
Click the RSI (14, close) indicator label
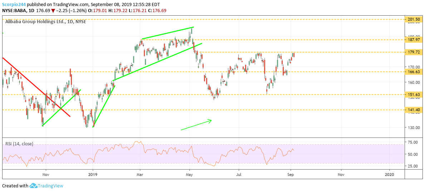pyautogui.click(x=19, y=144)
